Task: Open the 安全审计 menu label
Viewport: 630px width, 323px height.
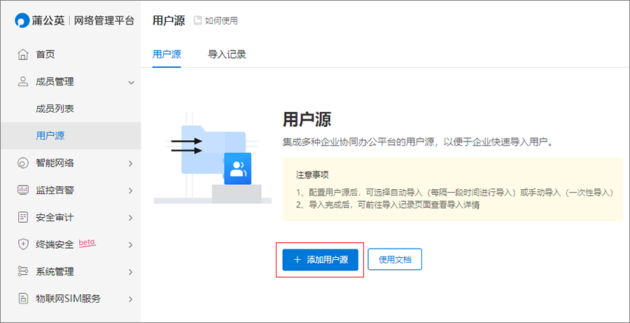Action: pos(55,218)
